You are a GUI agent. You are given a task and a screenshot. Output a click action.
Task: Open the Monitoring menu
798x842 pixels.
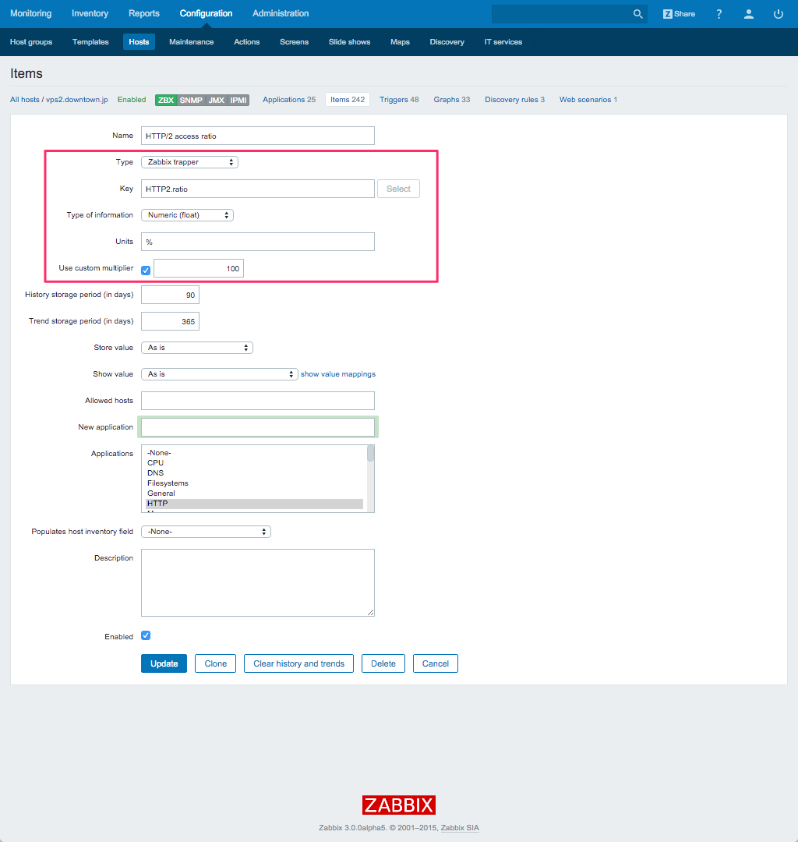31,13
